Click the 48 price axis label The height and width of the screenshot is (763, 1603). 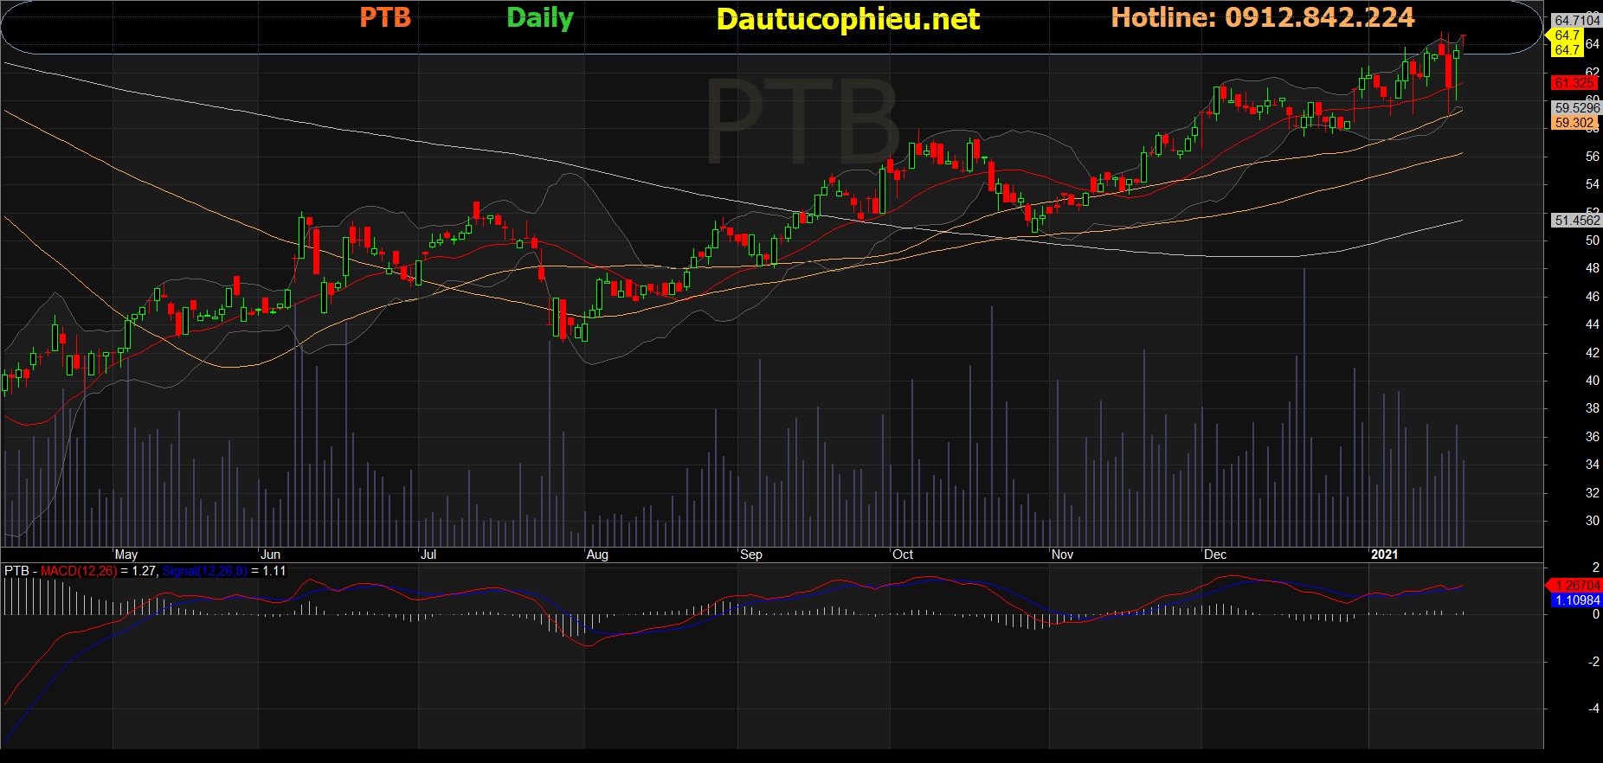(1593, 268)
